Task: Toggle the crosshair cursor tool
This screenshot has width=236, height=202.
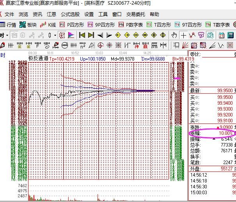Action: coord(183,36)
